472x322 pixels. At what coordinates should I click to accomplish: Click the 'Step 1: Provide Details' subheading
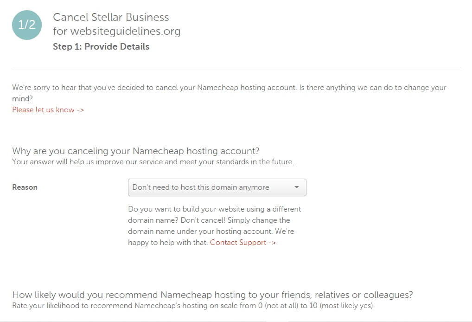[x=101, y=46]
